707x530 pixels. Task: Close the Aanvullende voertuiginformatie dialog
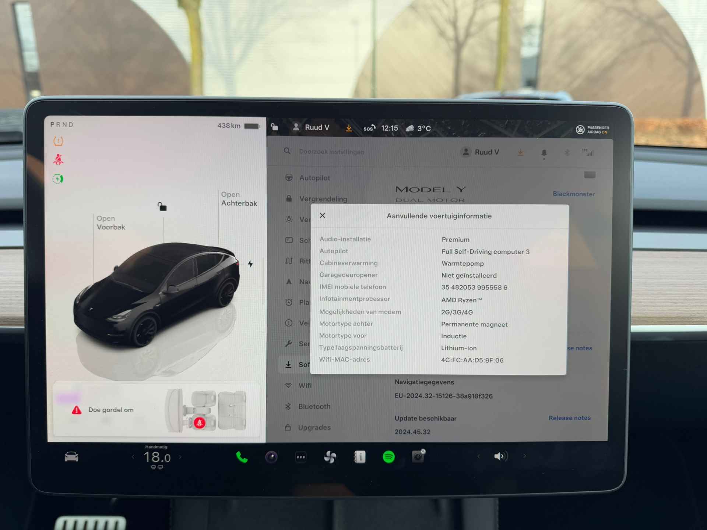(x=323, y=215)
